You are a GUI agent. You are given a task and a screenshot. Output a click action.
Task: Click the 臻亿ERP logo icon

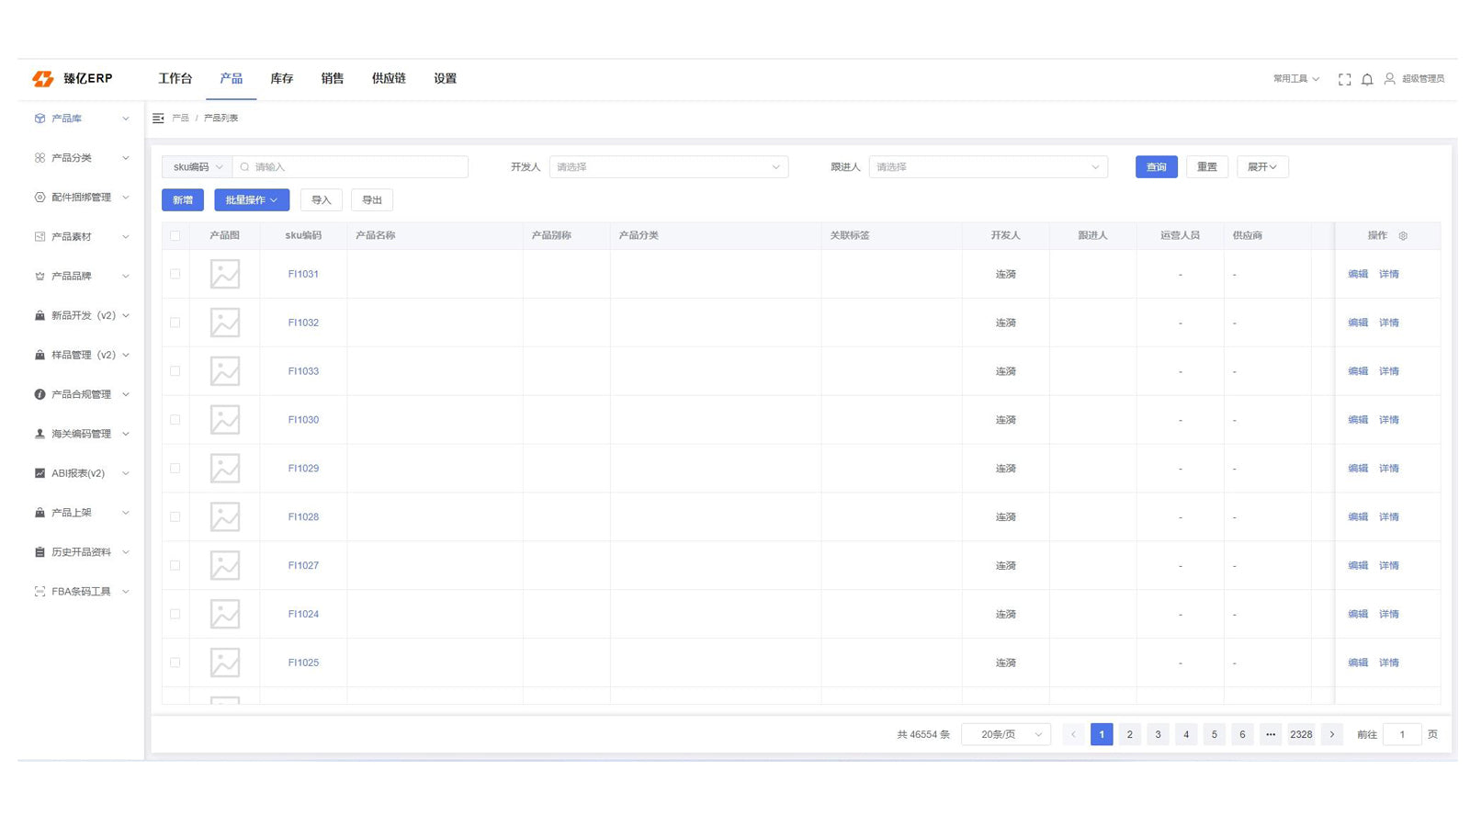pyautogui.click(x=43, y=79)
